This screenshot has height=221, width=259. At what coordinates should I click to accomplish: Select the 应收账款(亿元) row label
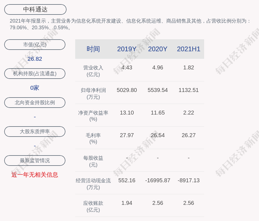[93, 207]
